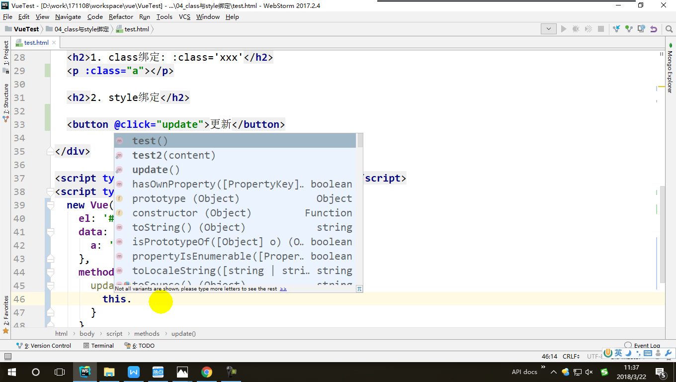Viewport: 676px width, 382px height.
Task: Click the disabled Run button in toolbar
Action: [564, 29]
